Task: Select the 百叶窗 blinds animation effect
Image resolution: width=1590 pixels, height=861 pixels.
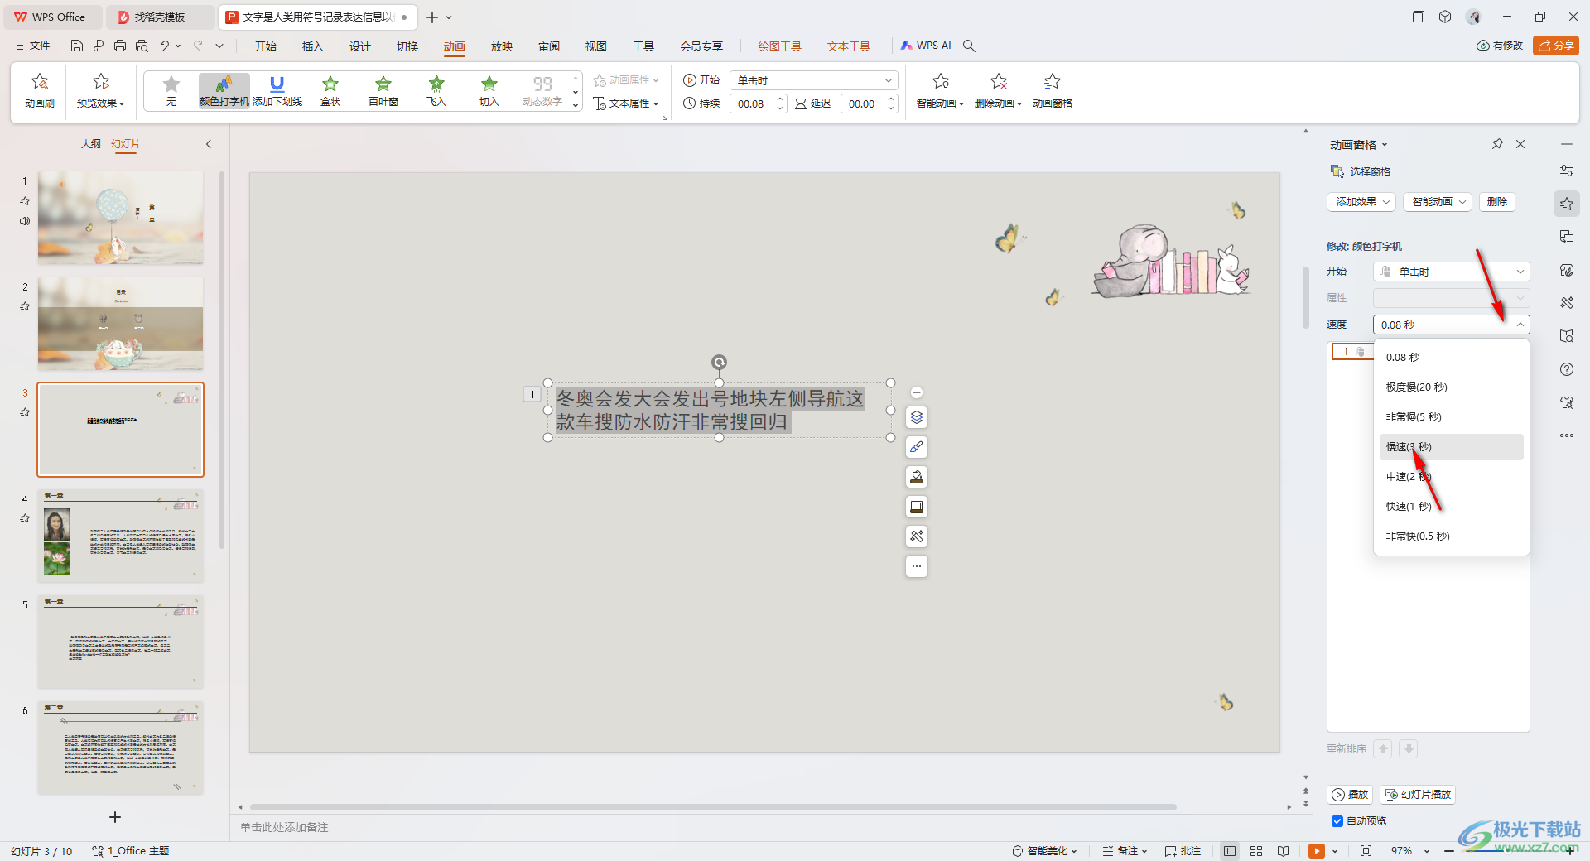Action: [x=383, y=89]
